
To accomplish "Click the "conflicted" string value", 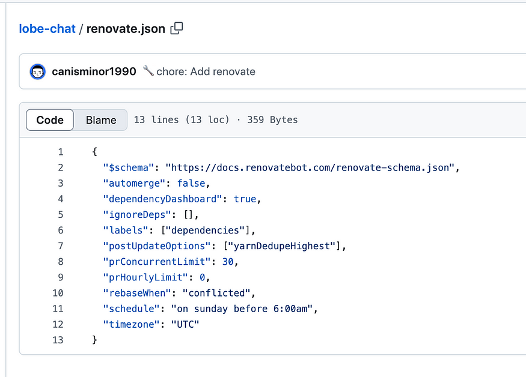I will (x=216, y=293).
